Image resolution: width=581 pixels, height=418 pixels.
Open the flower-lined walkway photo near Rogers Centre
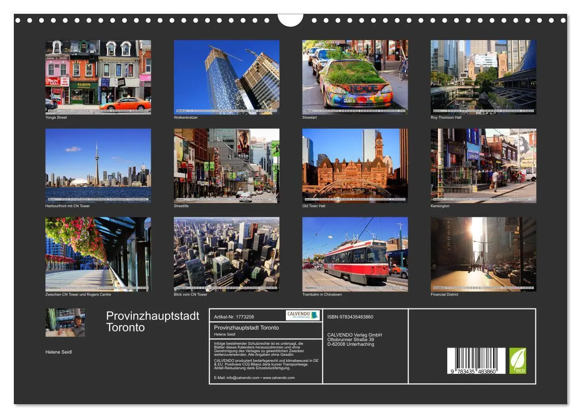pos(98,254)
